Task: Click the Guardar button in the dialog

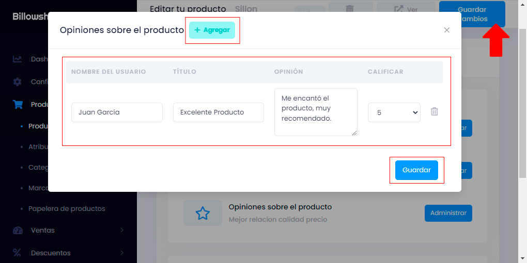Action: [x=416, y=170]
